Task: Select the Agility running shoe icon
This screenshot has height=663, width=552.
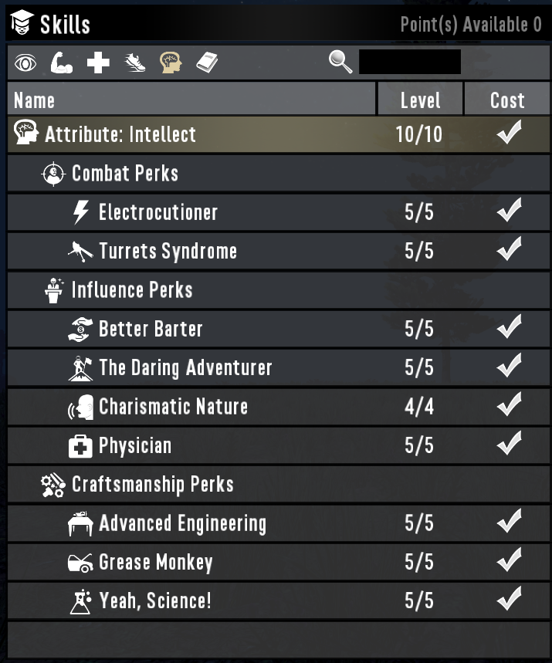Action: 135,63
